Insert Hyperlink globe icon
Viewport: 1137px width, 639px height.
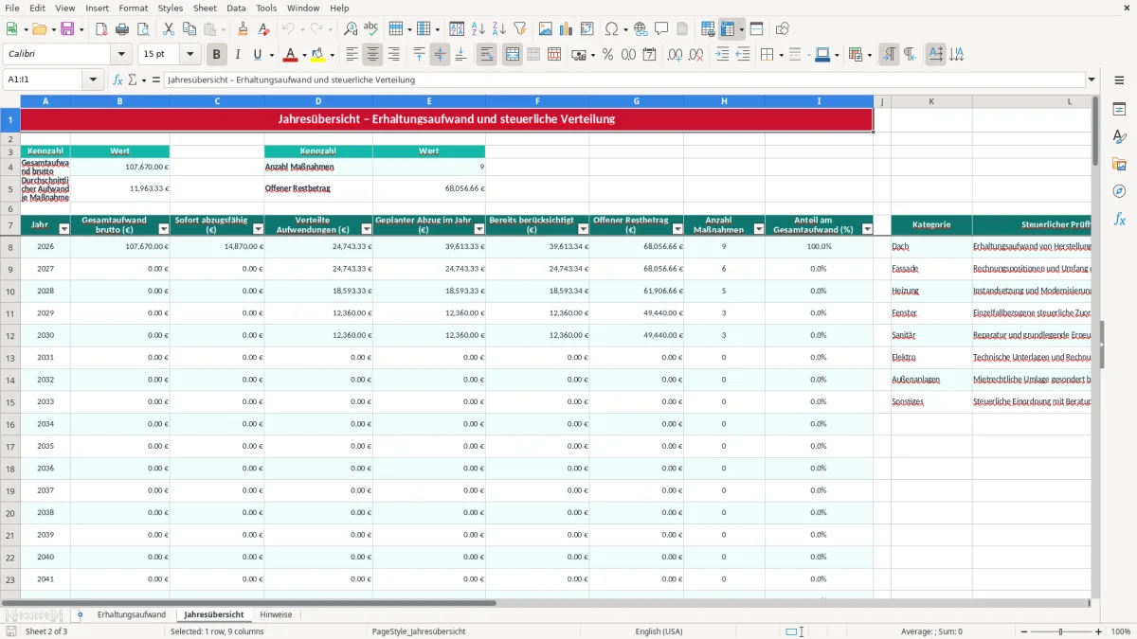[x=641, y=29]
